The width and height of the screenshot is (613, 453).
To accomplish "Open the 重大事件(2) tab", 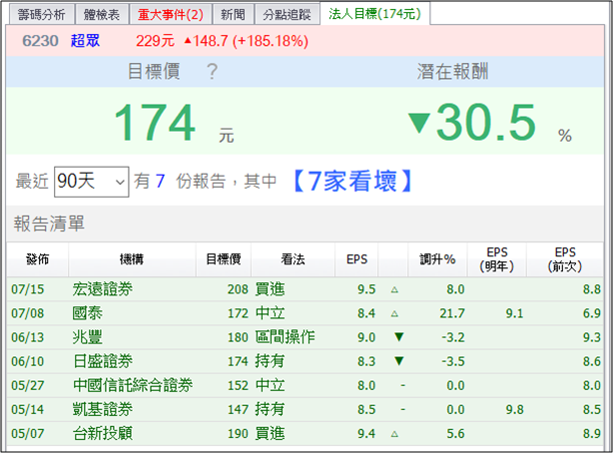I will pos(171,14).
